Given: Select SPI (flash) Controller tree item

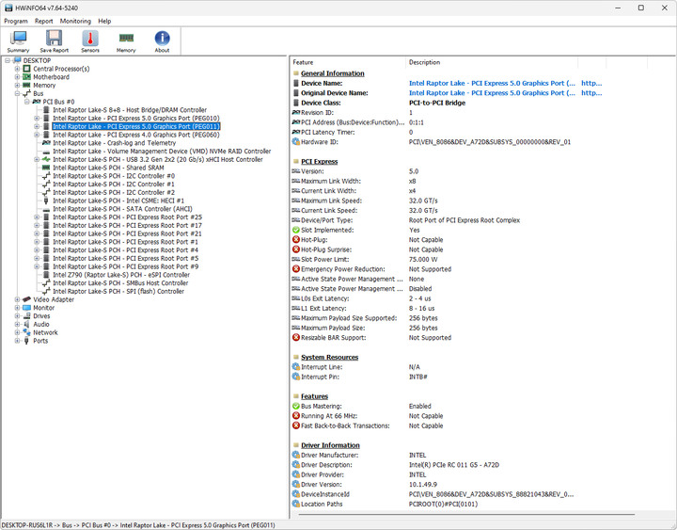Looking at the screenshot, I should point(118,292).
